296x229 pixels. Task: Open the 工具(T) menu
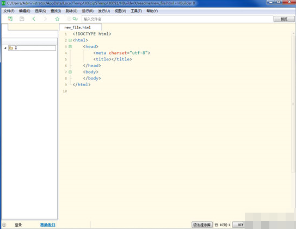pyautogui.click(x=136, y=11)
